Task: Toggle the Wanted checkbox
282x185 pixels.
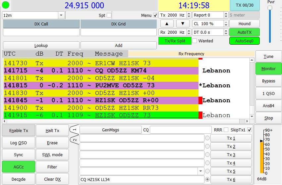Action: click(195, 41)
